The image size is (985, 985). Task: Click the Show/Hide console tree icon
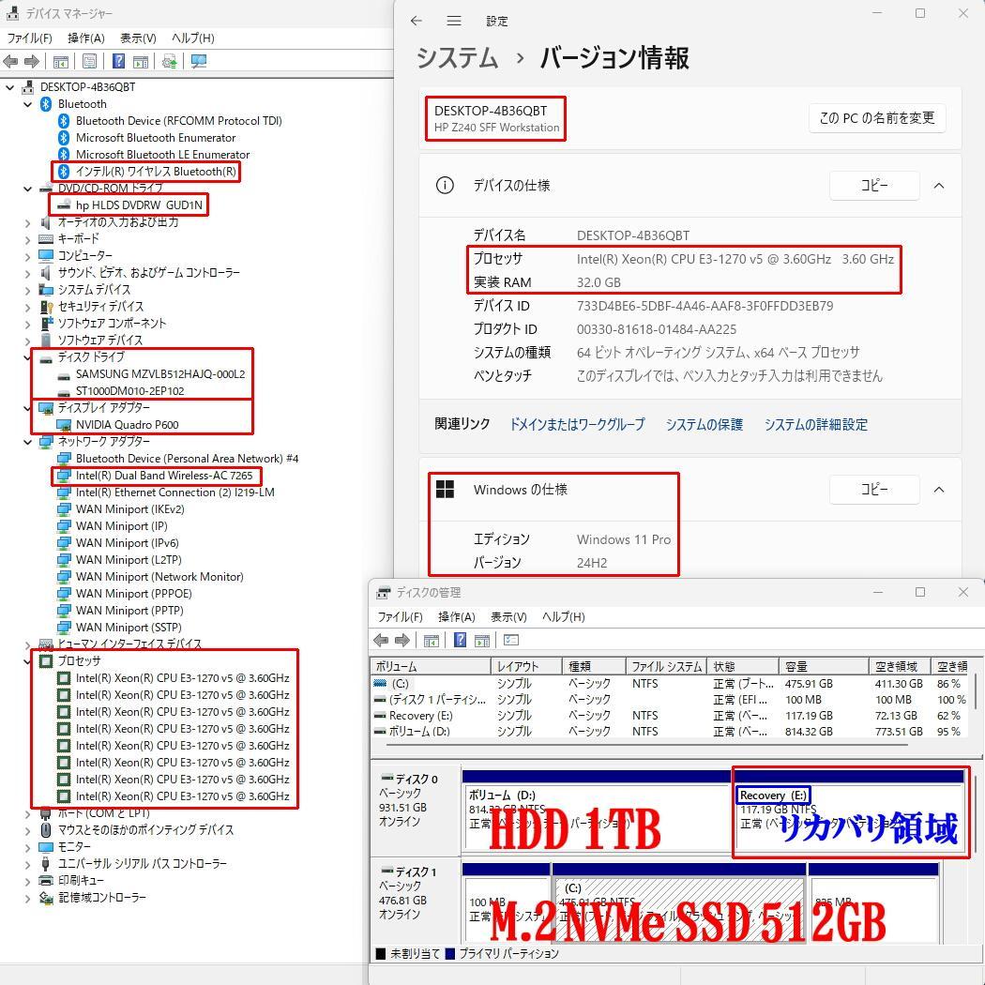coord(60,60)
